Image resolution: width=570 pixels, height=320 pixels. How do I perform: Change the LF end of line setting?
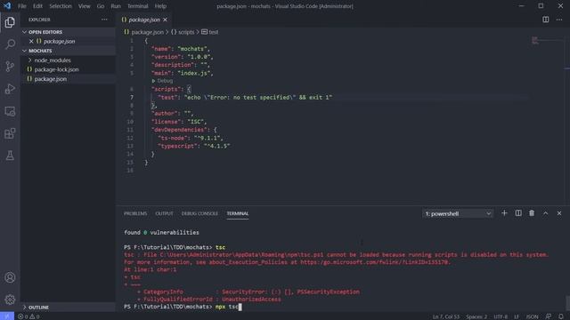click(x=517, y=316)
